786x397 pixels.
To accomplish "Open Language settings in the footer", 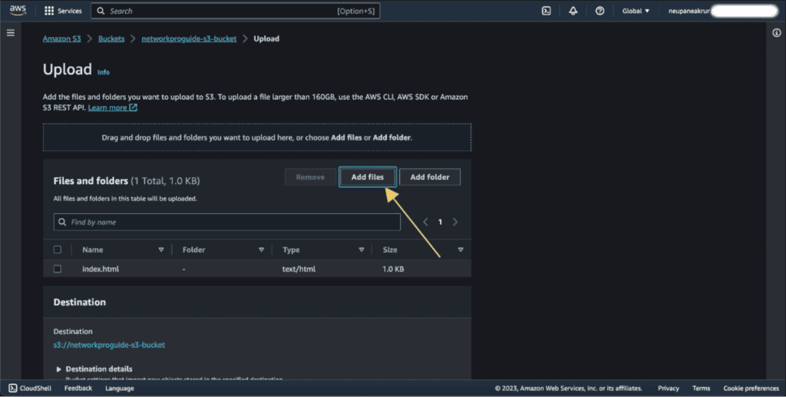I will (x=119, y=388).
